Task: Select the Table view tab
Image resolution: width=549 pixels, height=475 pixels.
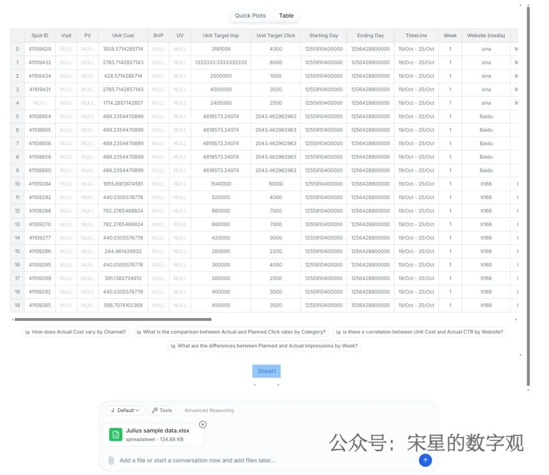Action: 286,16
